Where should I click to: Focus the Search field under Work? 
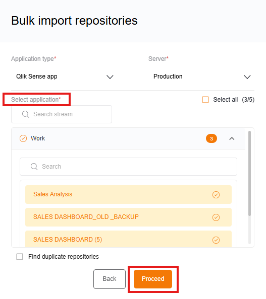pyautogui.click(x=128, y=167)
